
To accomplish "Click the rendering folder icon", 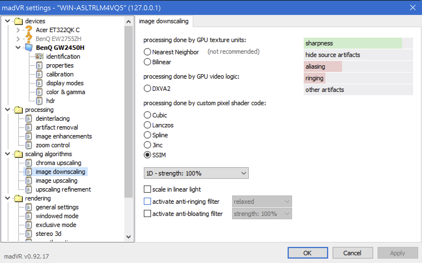I will pyautogui.click(x=19, y=198).
